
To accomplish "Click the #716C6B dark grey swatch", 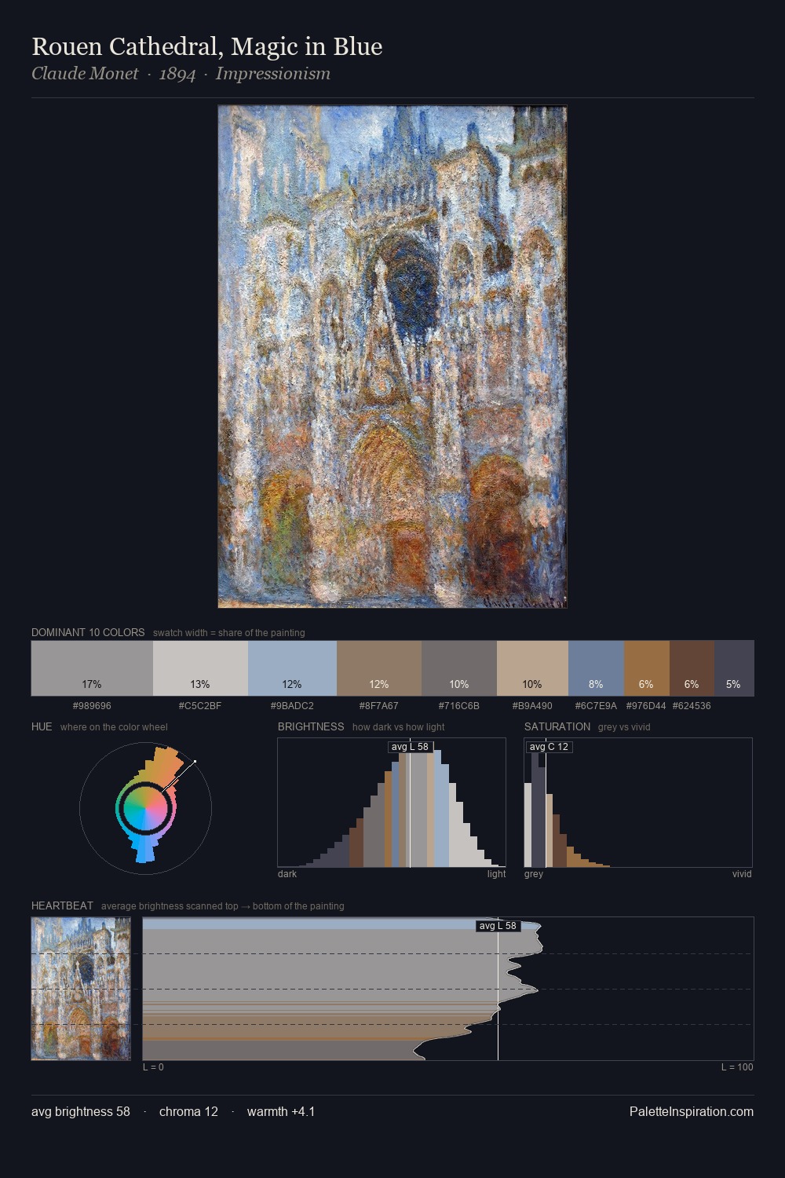I will 459,668.
